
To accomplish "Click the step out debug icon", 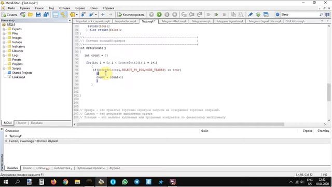I will coord(199,15).
